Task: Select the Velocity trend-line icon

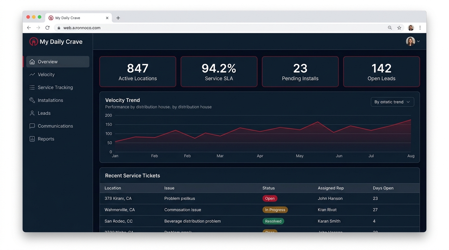Action: point(32,75)
